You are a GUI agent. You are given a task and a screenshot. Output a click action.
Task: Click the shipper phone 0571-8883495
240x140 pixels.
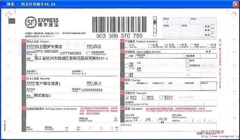[46, 52]
